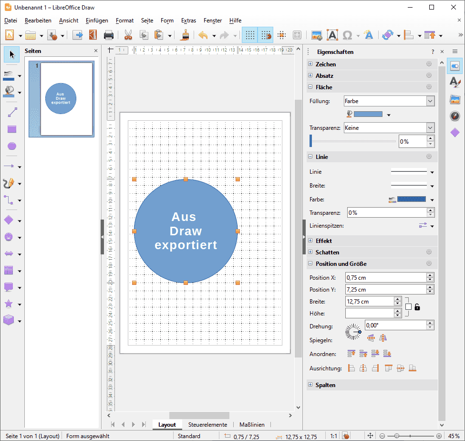Switch to the Maßlinien layer tab
465x441 pixels.
[252, 425]
